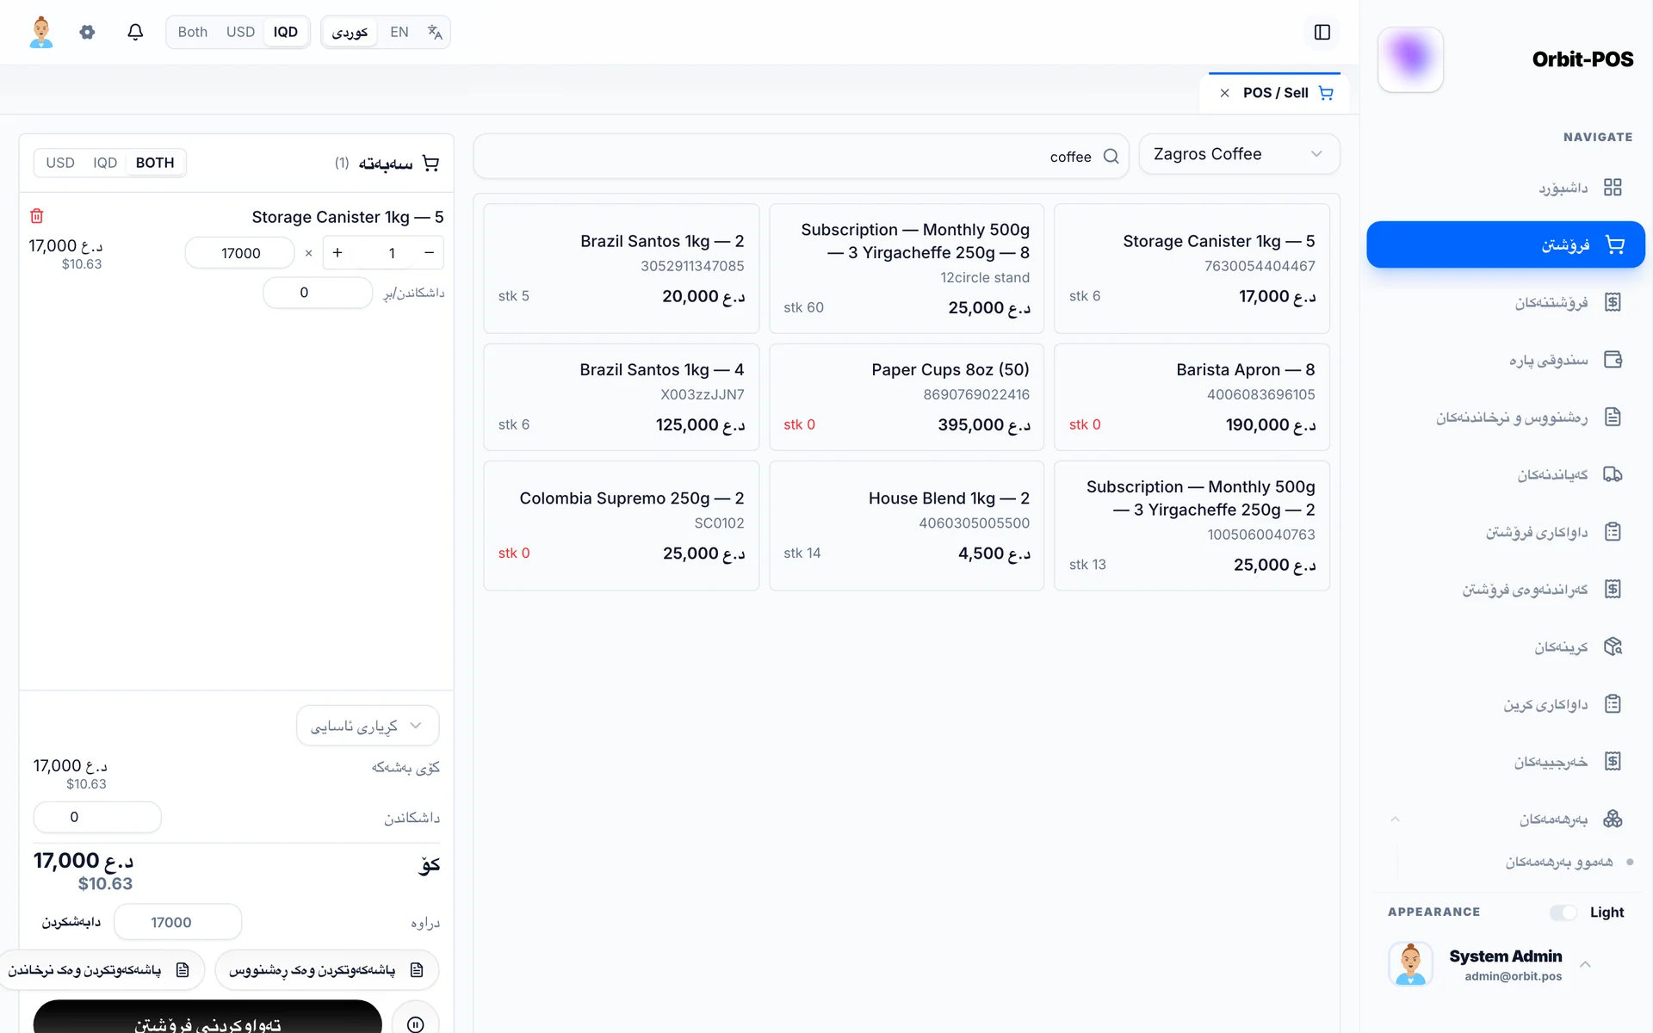
Task: Click the cart icon in the cart header
Action: tap(430, 163)
